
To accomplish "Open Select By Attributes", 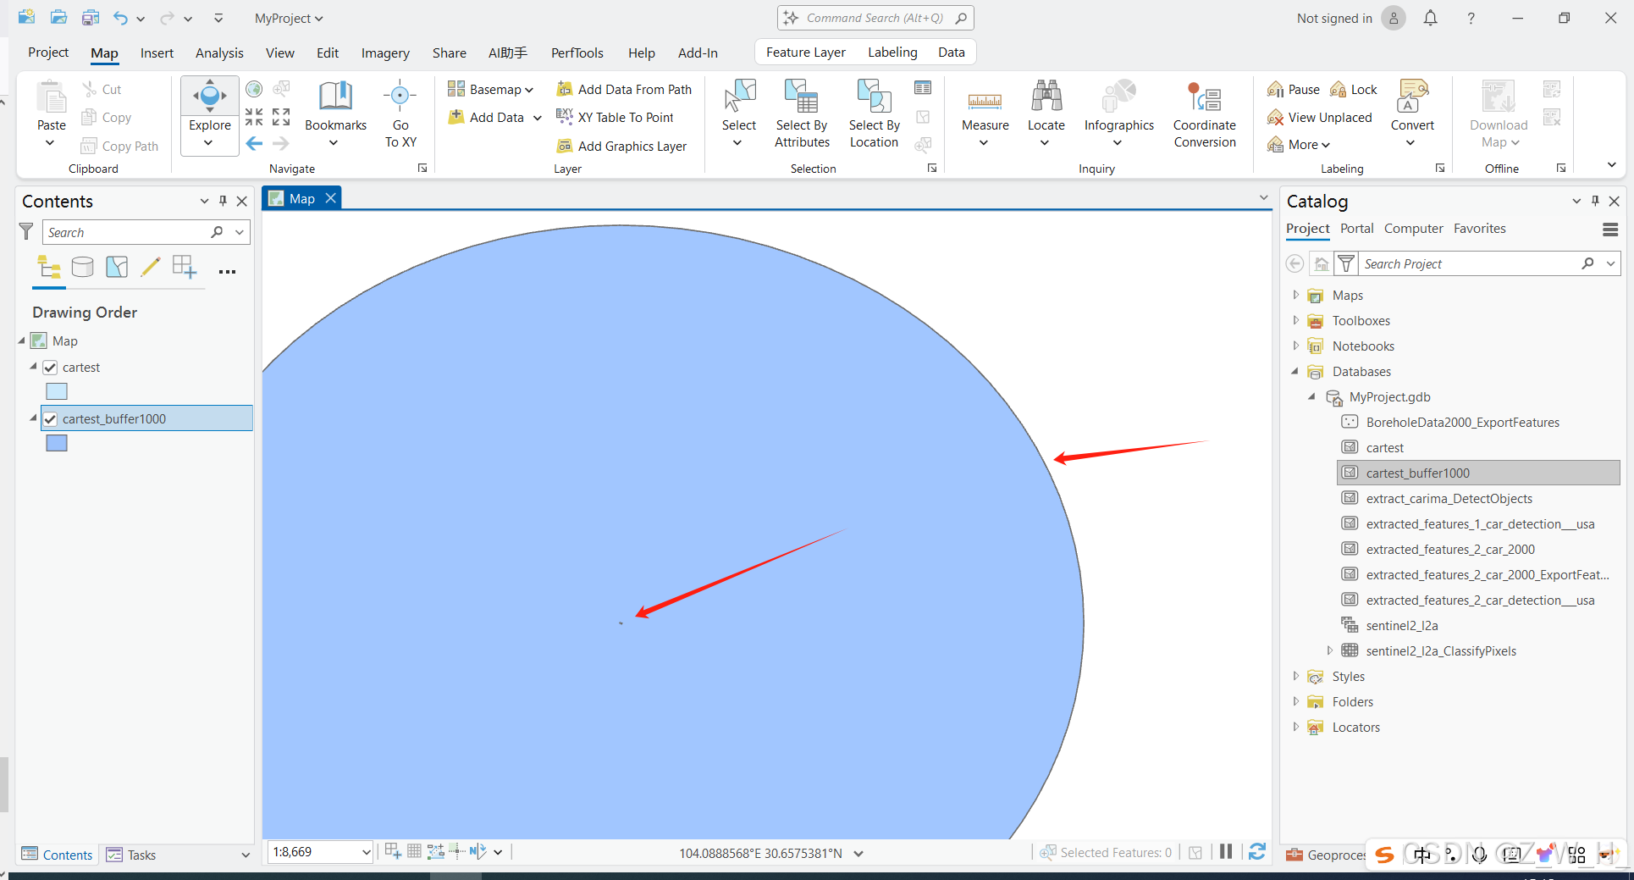I will tap(802, 114).
